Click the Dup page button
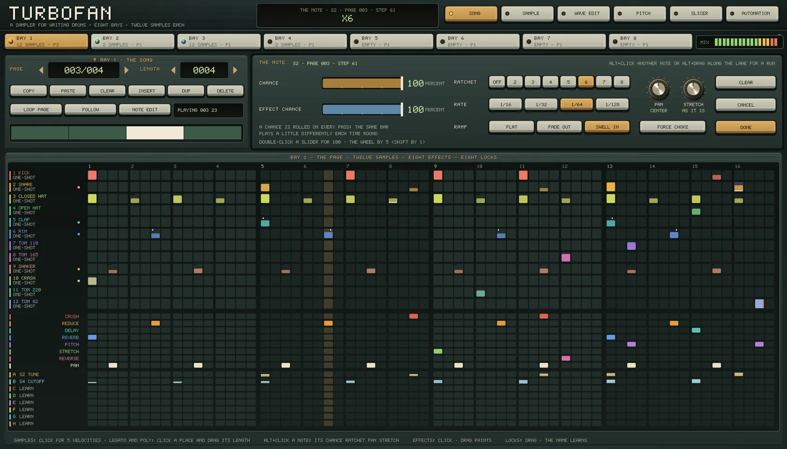This screenshot has height=449, width=787. pyautogui.click(x=186, y=91)
